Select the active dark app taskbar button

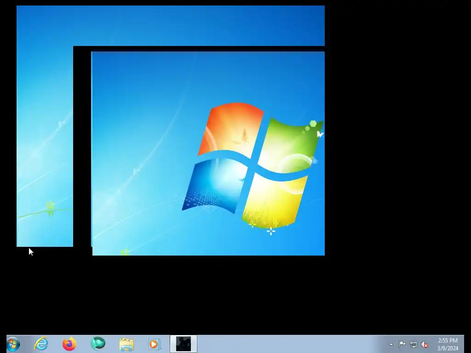click(x=184, y=344)
